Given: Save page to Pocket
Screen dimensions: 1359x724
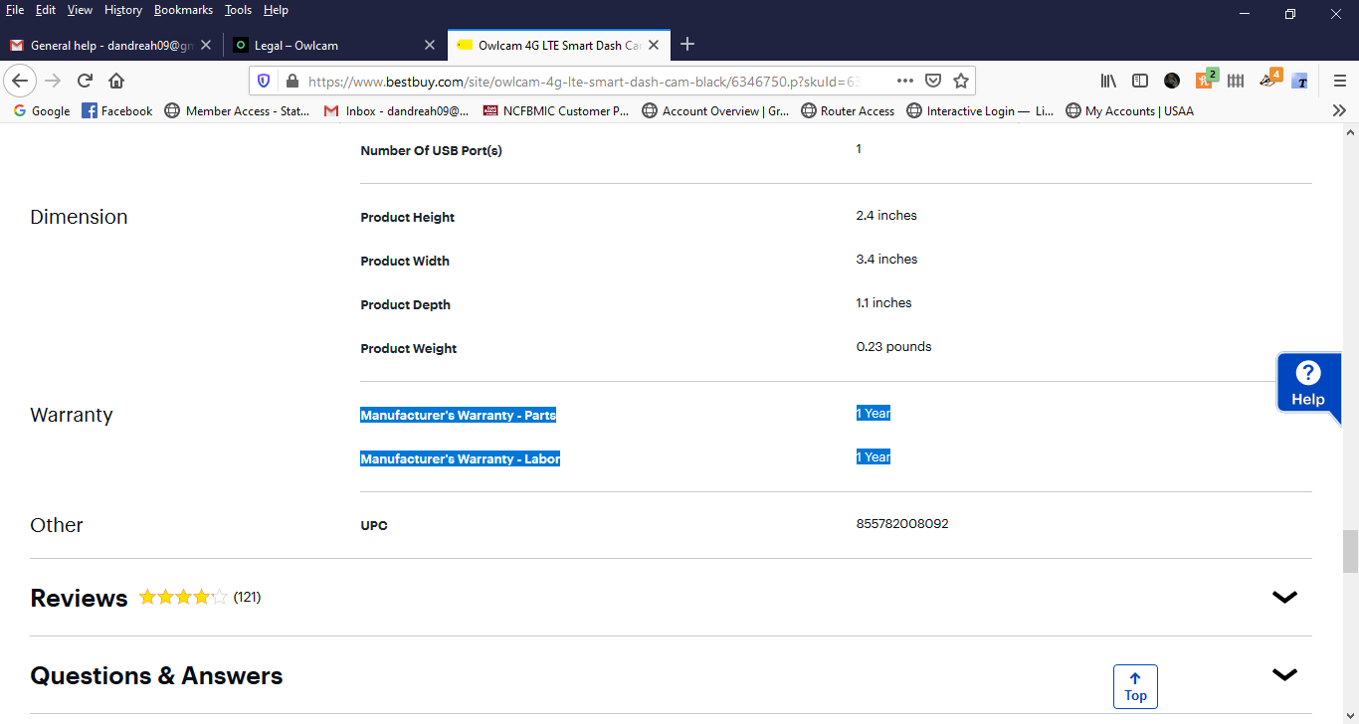Looking at the screenshot, I should [x=933, y=81].
